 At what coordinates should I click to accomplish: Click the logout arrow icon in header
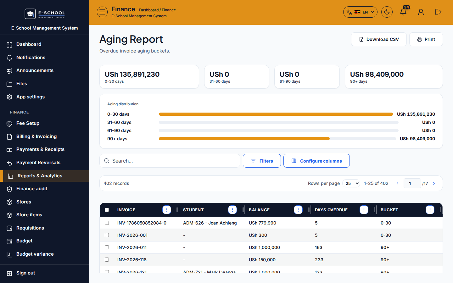click(439, 12)
